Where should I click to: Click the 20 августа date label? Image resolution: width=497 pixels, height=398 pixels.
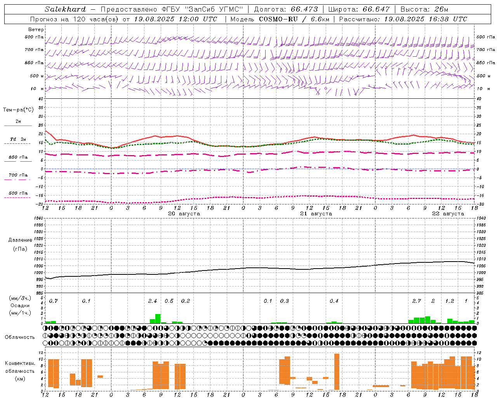pyautogui.click(x=184, y=214)
